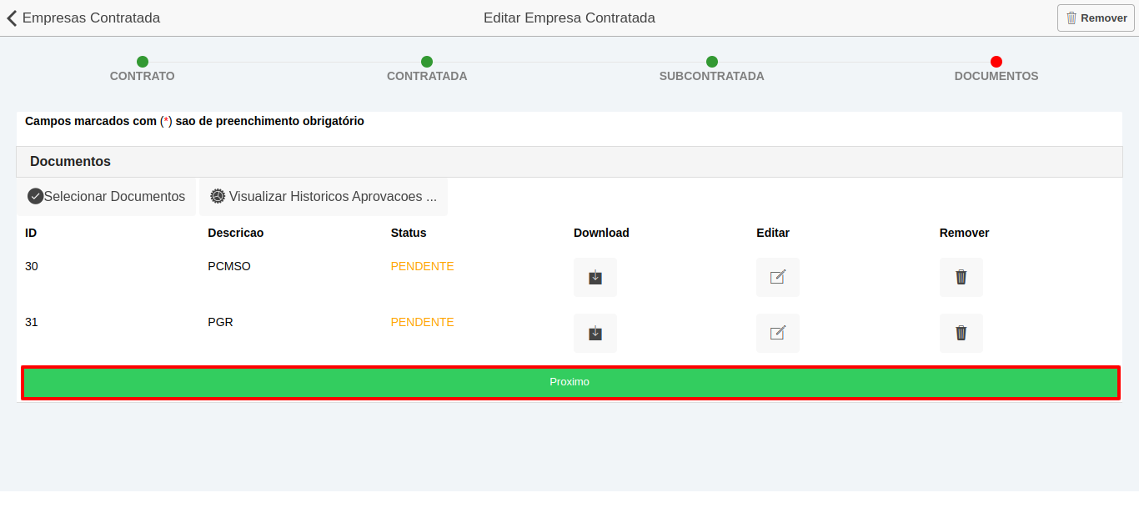Remove the PCMSO document with the trash icon

point(961,277)
